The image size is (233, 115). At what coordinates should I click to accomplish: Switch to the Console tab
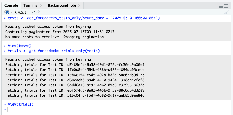coord(11,5)
